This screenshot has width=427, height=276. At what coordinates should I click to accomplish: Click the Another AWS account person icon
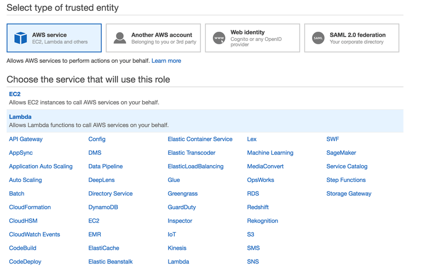click(x=119, y=38)
